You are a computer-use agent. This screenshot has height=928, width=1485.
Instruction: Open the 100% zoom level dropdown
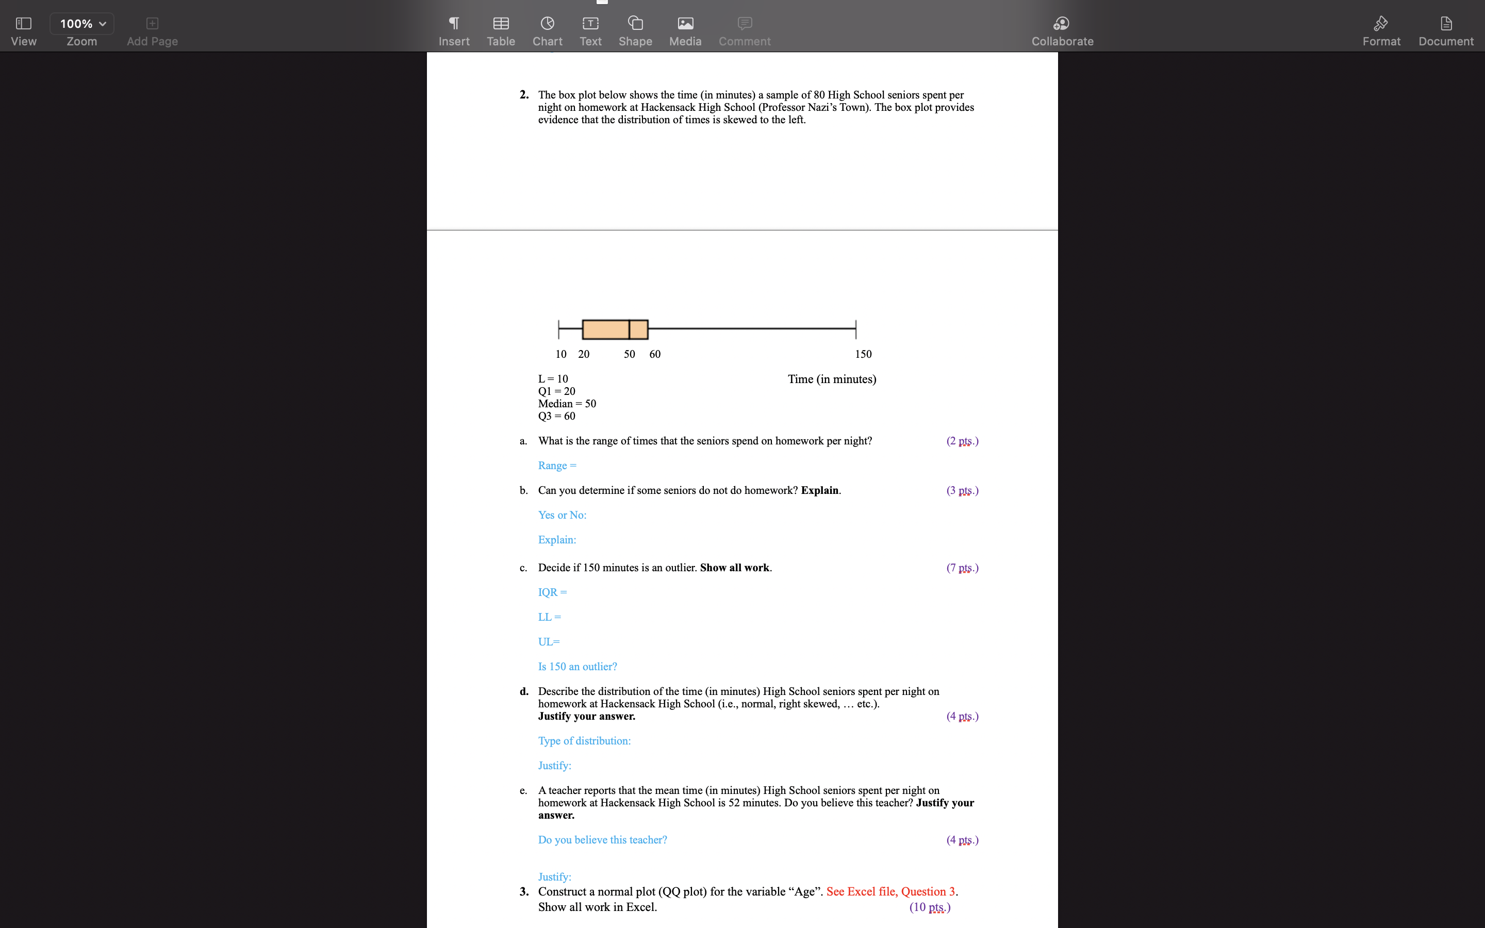pyautogui.click(x=81, y=23)
